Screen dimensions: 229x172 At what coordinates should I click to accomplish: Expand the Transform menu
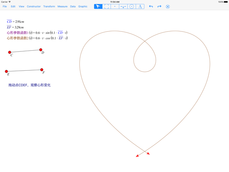coord(49,6)
